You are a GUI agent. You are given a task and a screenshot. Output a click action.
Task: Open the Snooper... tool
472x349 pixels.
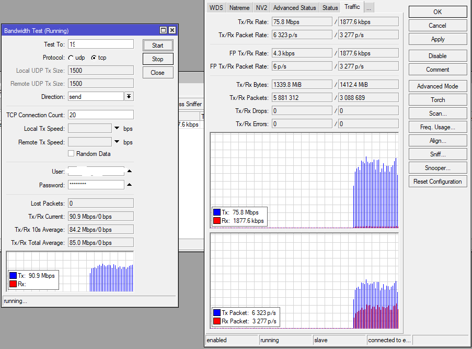[x=438, y=168]
